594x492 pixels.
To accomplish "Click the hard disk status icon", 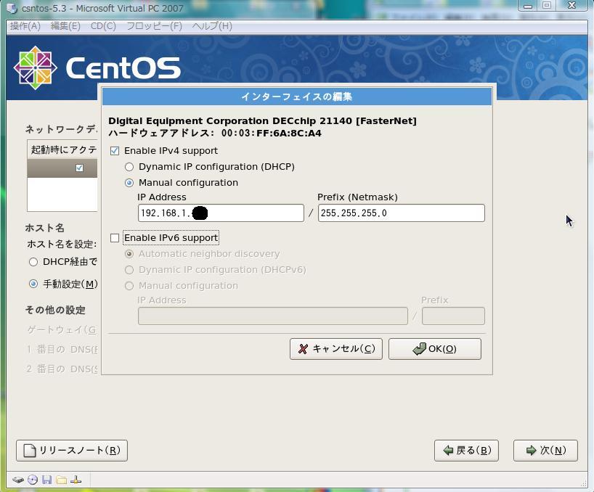I will (18, 480).
